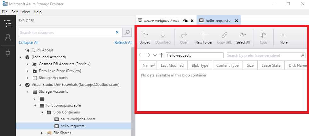This screenshot has width=309, height=136.
Task: Expand Storage Accounts under Local and Attached
Action: [x=27, y=78]
